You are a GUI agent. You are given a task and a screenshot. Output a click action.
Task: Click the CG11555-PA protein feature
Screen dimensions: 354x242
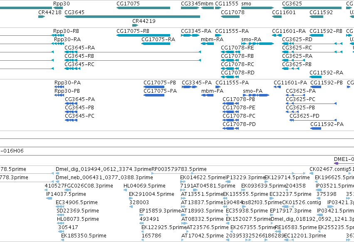pyautogui.click(x=218, y=87)
